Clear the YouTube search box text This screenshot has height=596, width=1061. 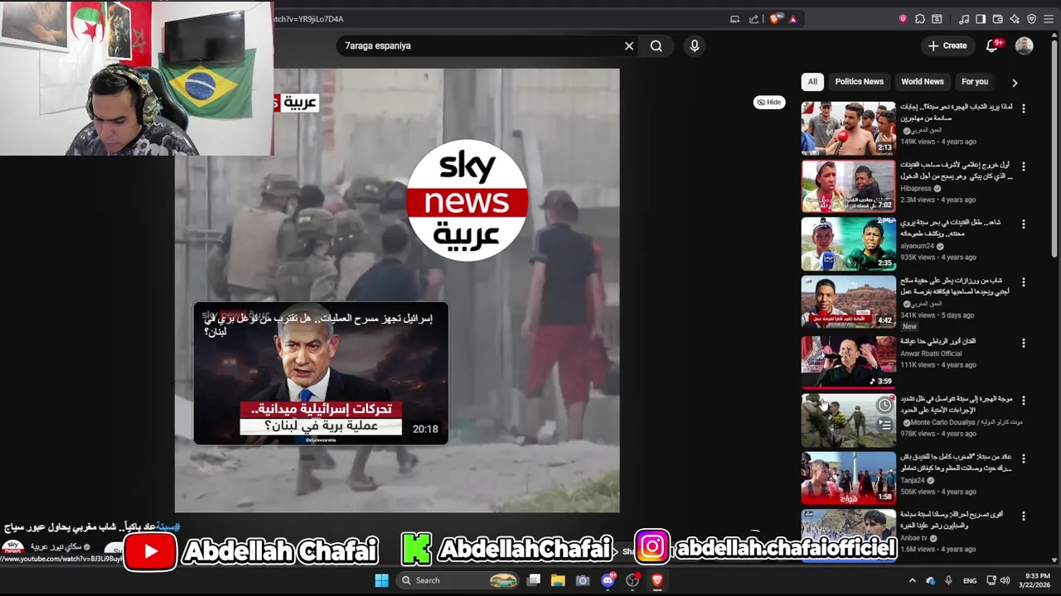click(x=629, y=46)
